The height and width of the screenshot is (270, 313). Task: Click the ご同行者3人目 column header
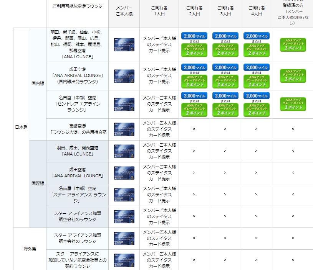pos(225,11)
